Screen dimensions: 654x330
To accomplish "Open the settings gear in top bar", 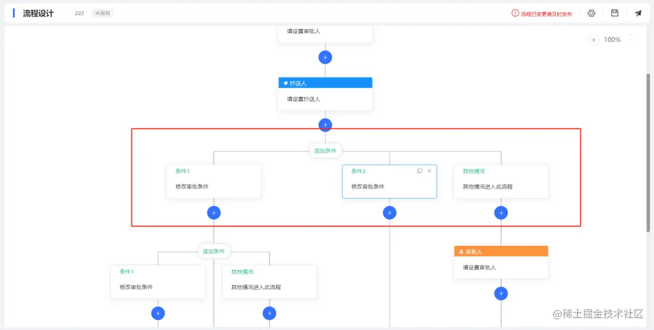I will click(x=591, y=14).
